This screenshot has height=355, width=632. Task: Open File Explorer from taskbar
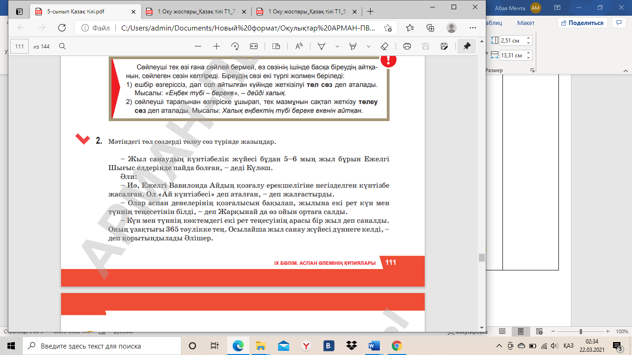(261, 346)
